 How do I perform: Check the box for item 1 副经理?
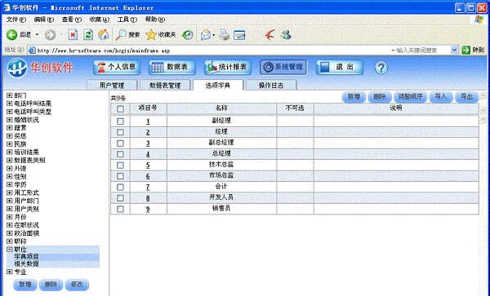[x=120, y=121]
